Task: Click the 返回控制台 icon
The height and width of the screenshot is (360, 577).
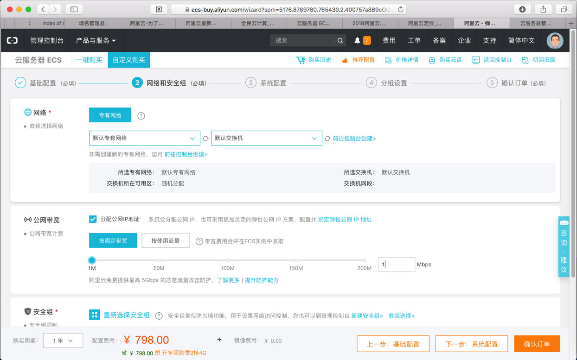Action: coord(475,60)
